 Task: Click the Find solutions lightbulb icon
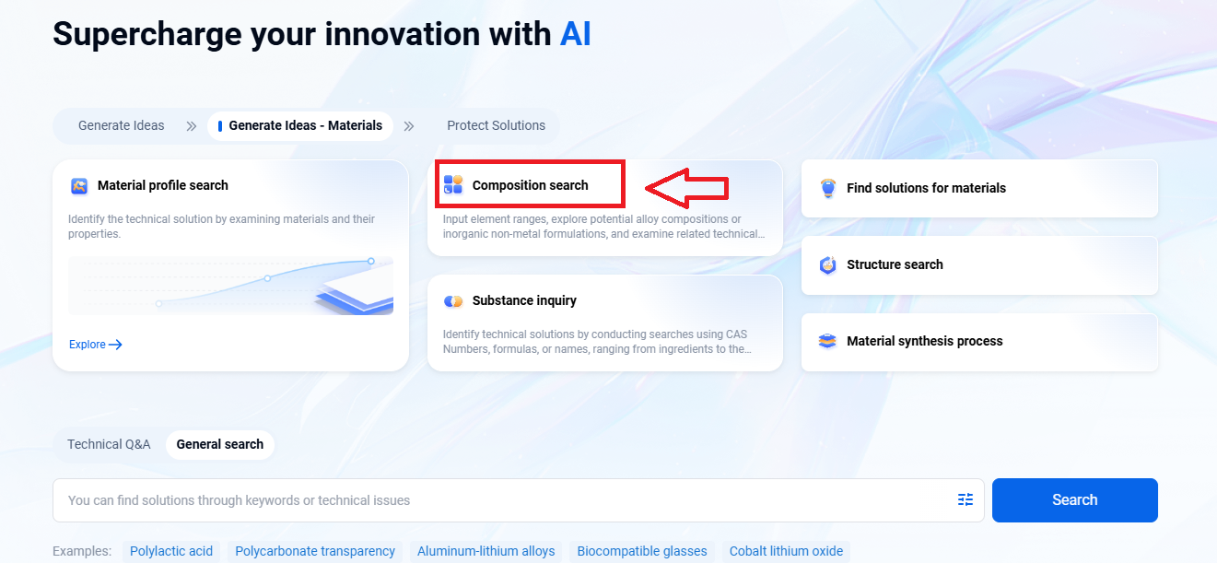click(827, 188)
